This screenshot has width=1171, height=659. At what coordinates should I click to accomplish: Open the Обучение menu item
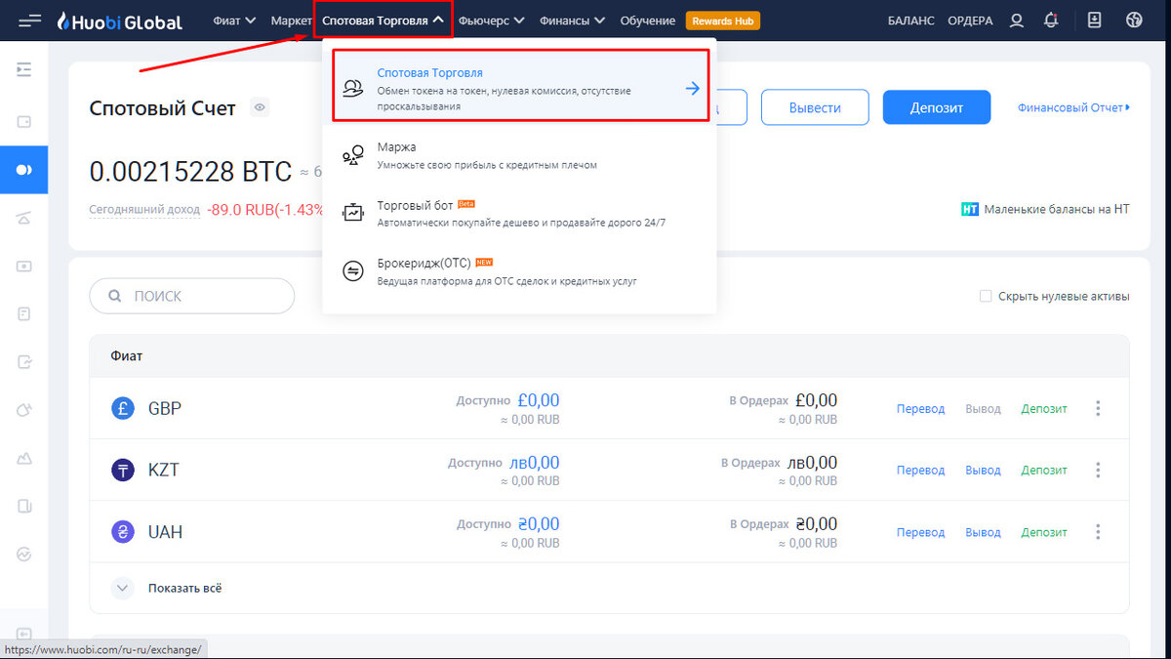pyautogui.click(x=647, y=21)
